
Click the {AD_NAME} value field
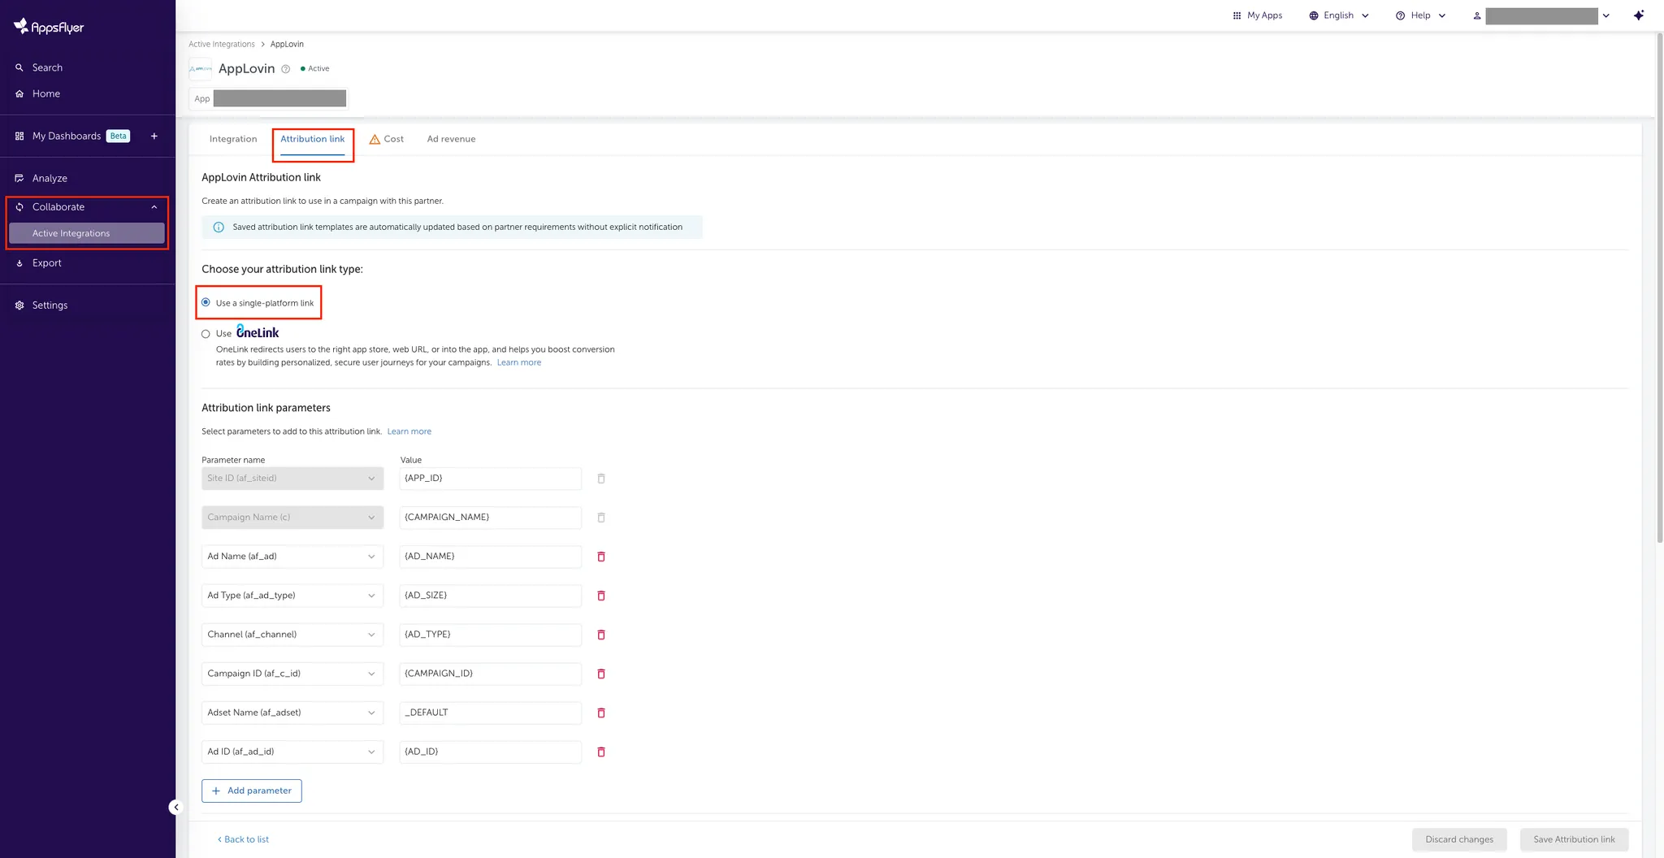point(490,556)
